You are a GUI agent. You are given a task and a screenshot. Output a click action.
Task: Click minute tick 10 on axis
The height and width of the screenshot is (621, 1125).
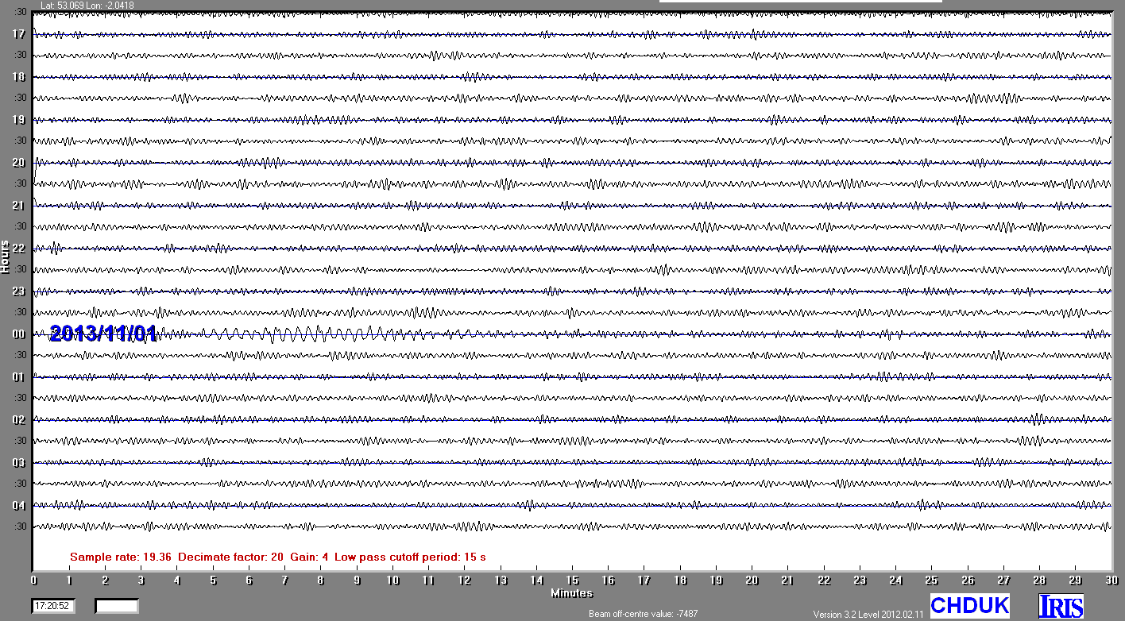(392, 580)
